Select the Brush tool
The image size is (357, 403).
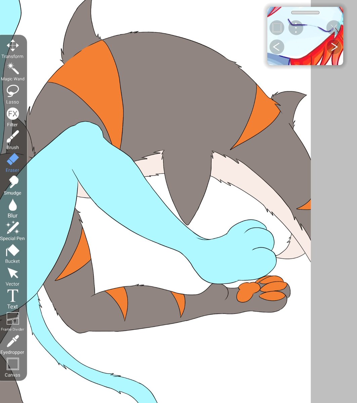13,140
